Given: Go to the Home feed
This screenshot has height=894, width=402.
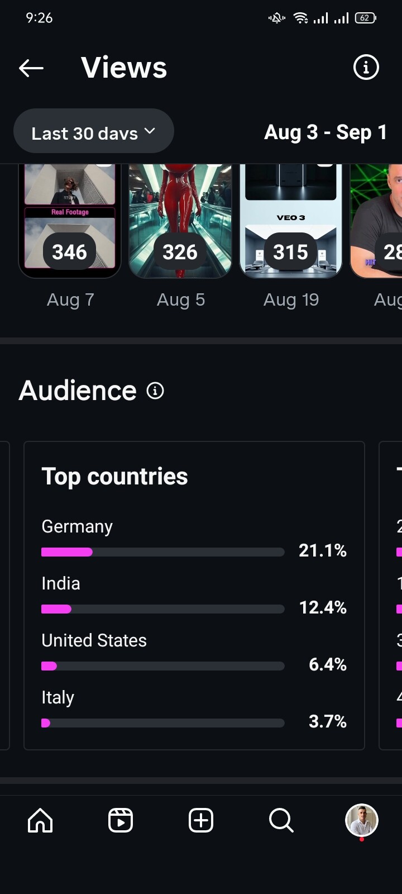Looking at the screenshot, I should pyautogui.click(x=40, y=821).
